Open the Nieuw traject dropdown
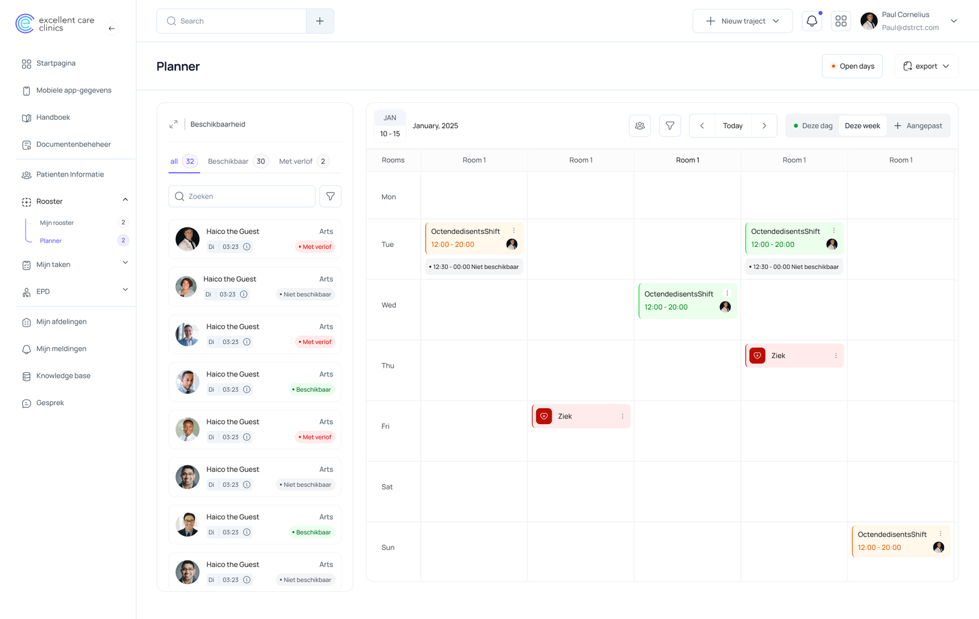The height and width of the screenshot is (619, 979). pos(742,21)
